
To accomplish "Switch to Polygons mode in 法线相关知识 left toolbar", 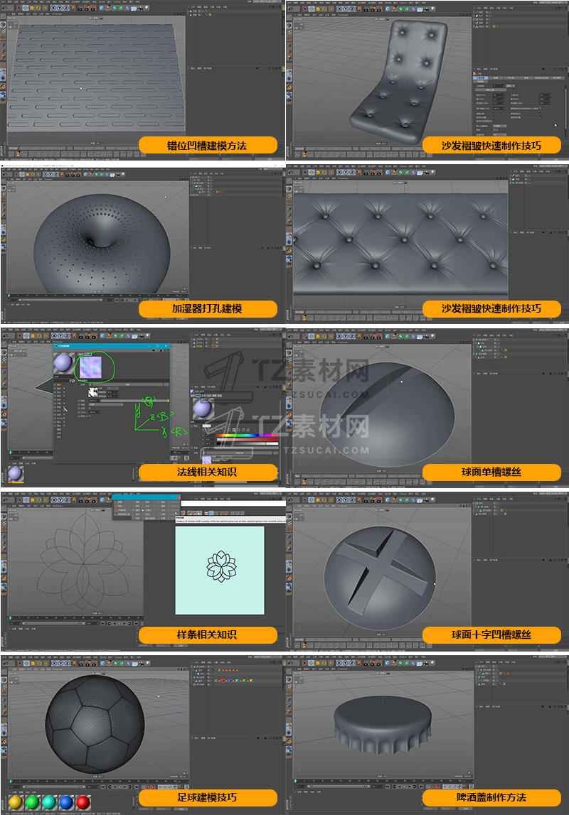I will (x=4, y=385).
